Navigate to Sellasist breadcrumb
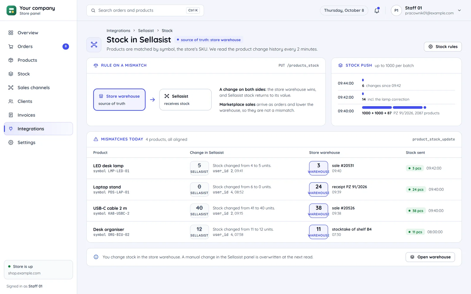Screen dimensions: 471x294 point(146,31)
